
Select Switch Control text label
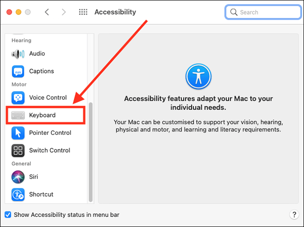(x=50, y=151)
